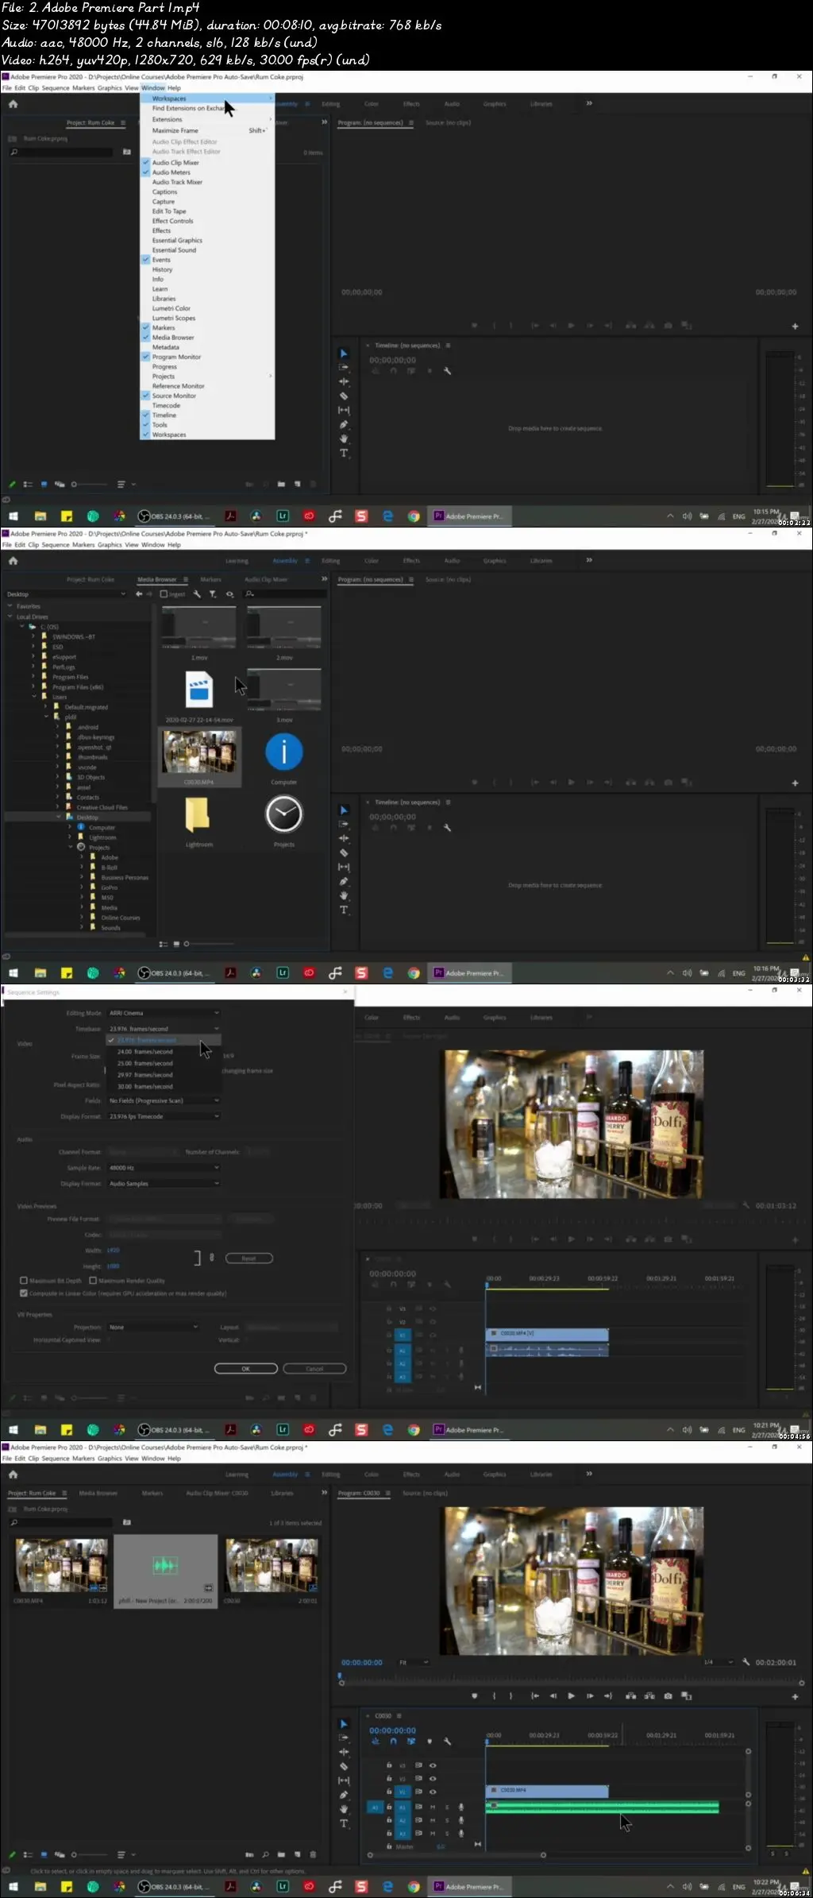
Task: Open the Projection dropdown showing None
Action: [153, 1327]
